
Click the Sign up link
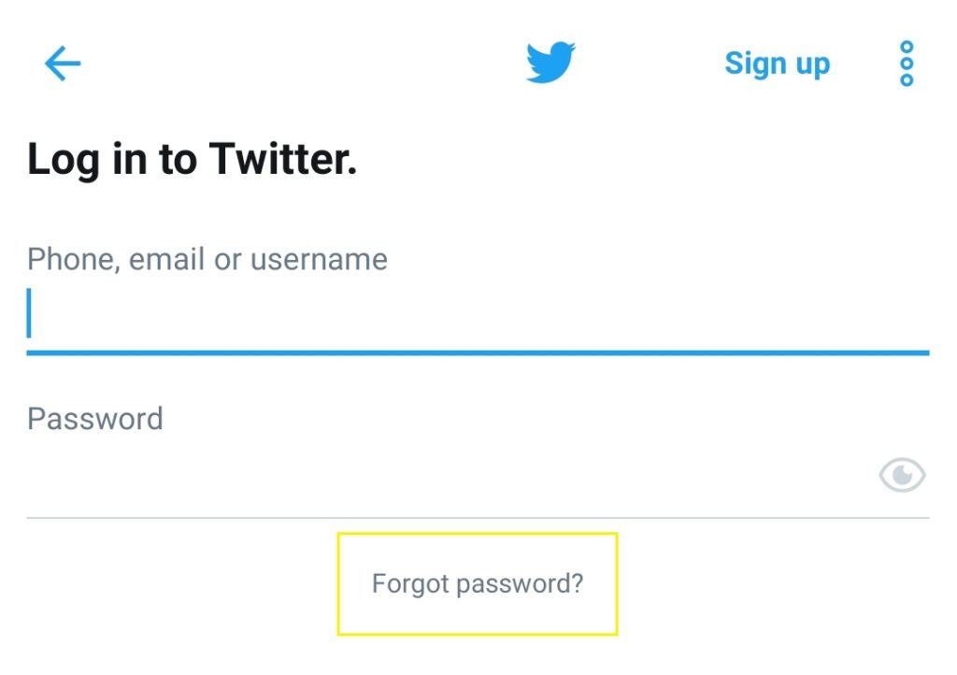tap(777, 63)
